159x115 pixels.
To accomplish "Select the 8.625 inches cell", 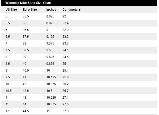I will pyautogui.click(x=50, y=16).
